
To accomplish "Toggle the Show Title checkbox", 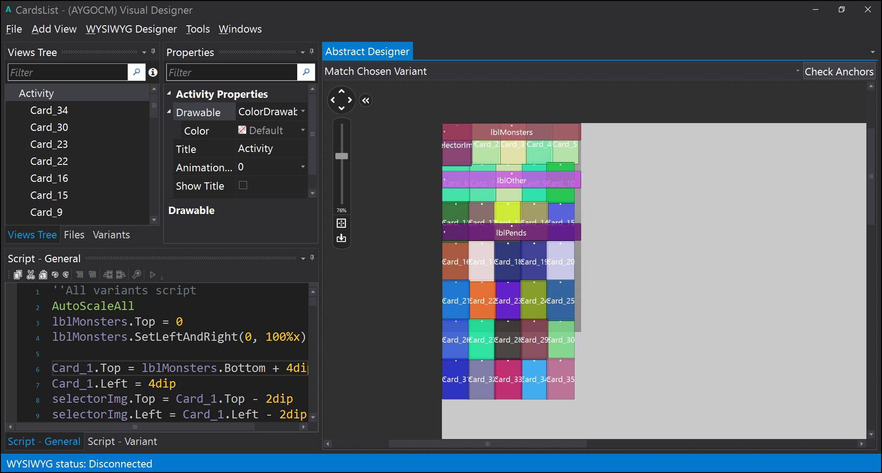I will (x=243, y=185).
